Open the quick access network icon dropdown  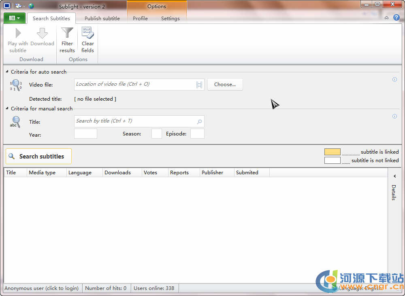coord(20,6)
